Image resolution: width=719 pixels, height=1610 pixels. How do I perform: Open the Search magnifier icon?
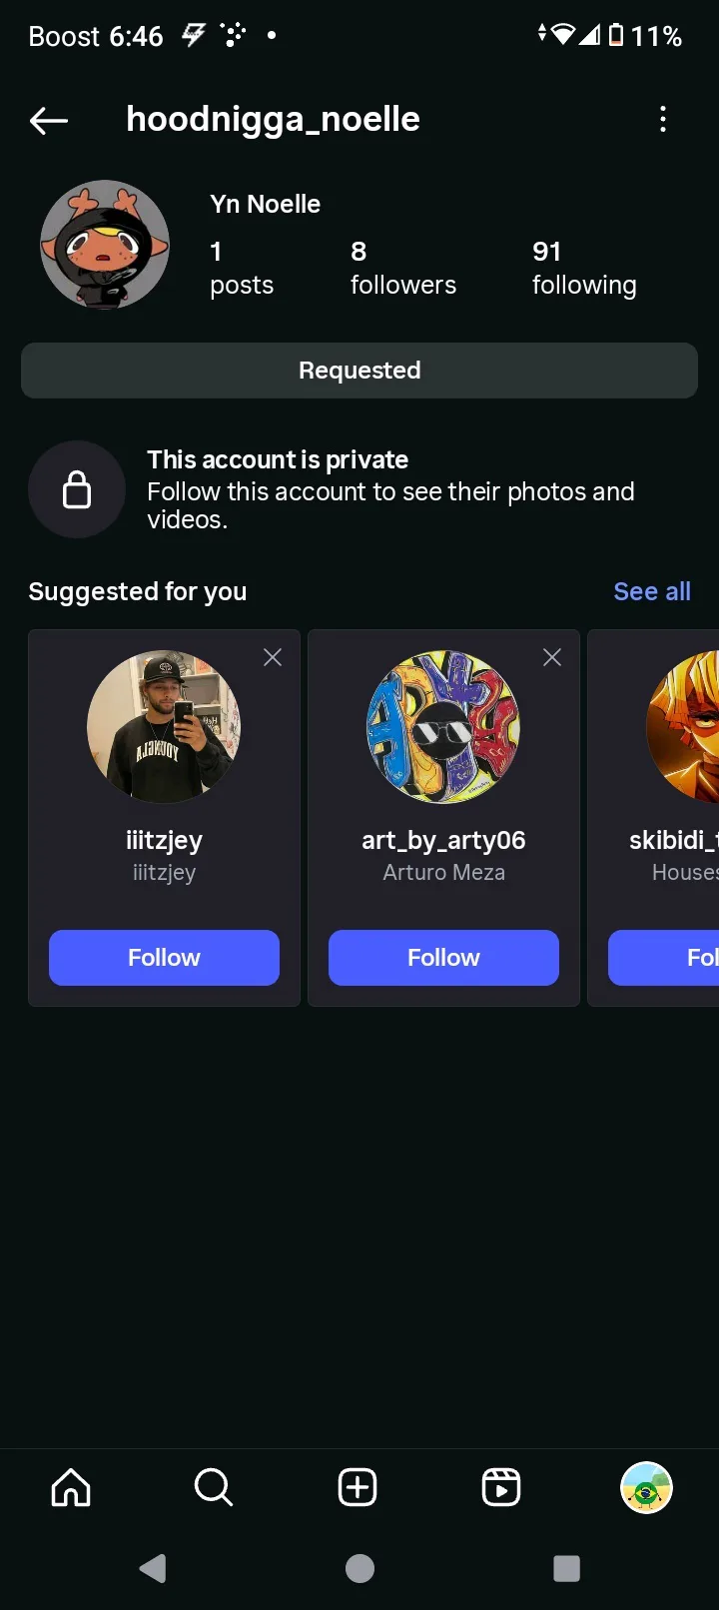coord(214,1487)
